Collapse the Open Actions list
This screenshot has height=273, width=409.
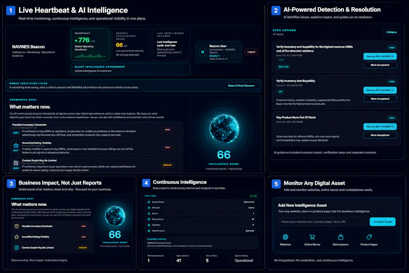[x=392, y=32]
